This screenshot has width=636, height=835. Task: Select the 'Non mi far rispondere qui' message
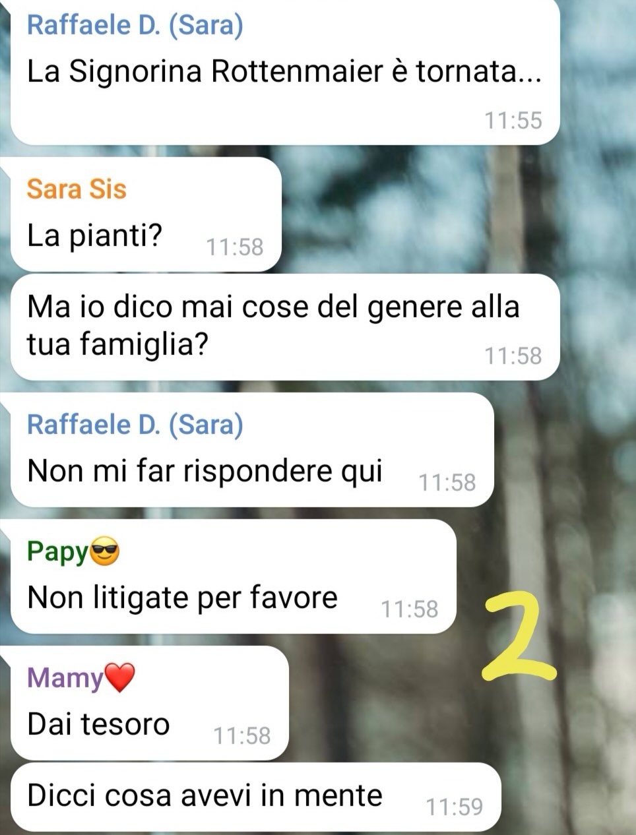click(x=252, y=450)
